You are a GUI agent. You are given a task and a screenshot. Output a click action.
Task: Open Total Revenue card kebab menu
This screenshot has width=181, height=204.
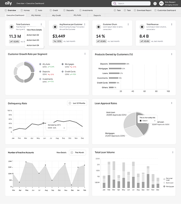click(x=171, y=24)
